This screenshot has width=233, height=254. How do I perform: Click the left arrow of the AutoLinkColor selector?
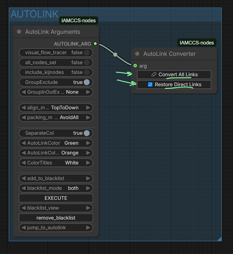point(24,143)
